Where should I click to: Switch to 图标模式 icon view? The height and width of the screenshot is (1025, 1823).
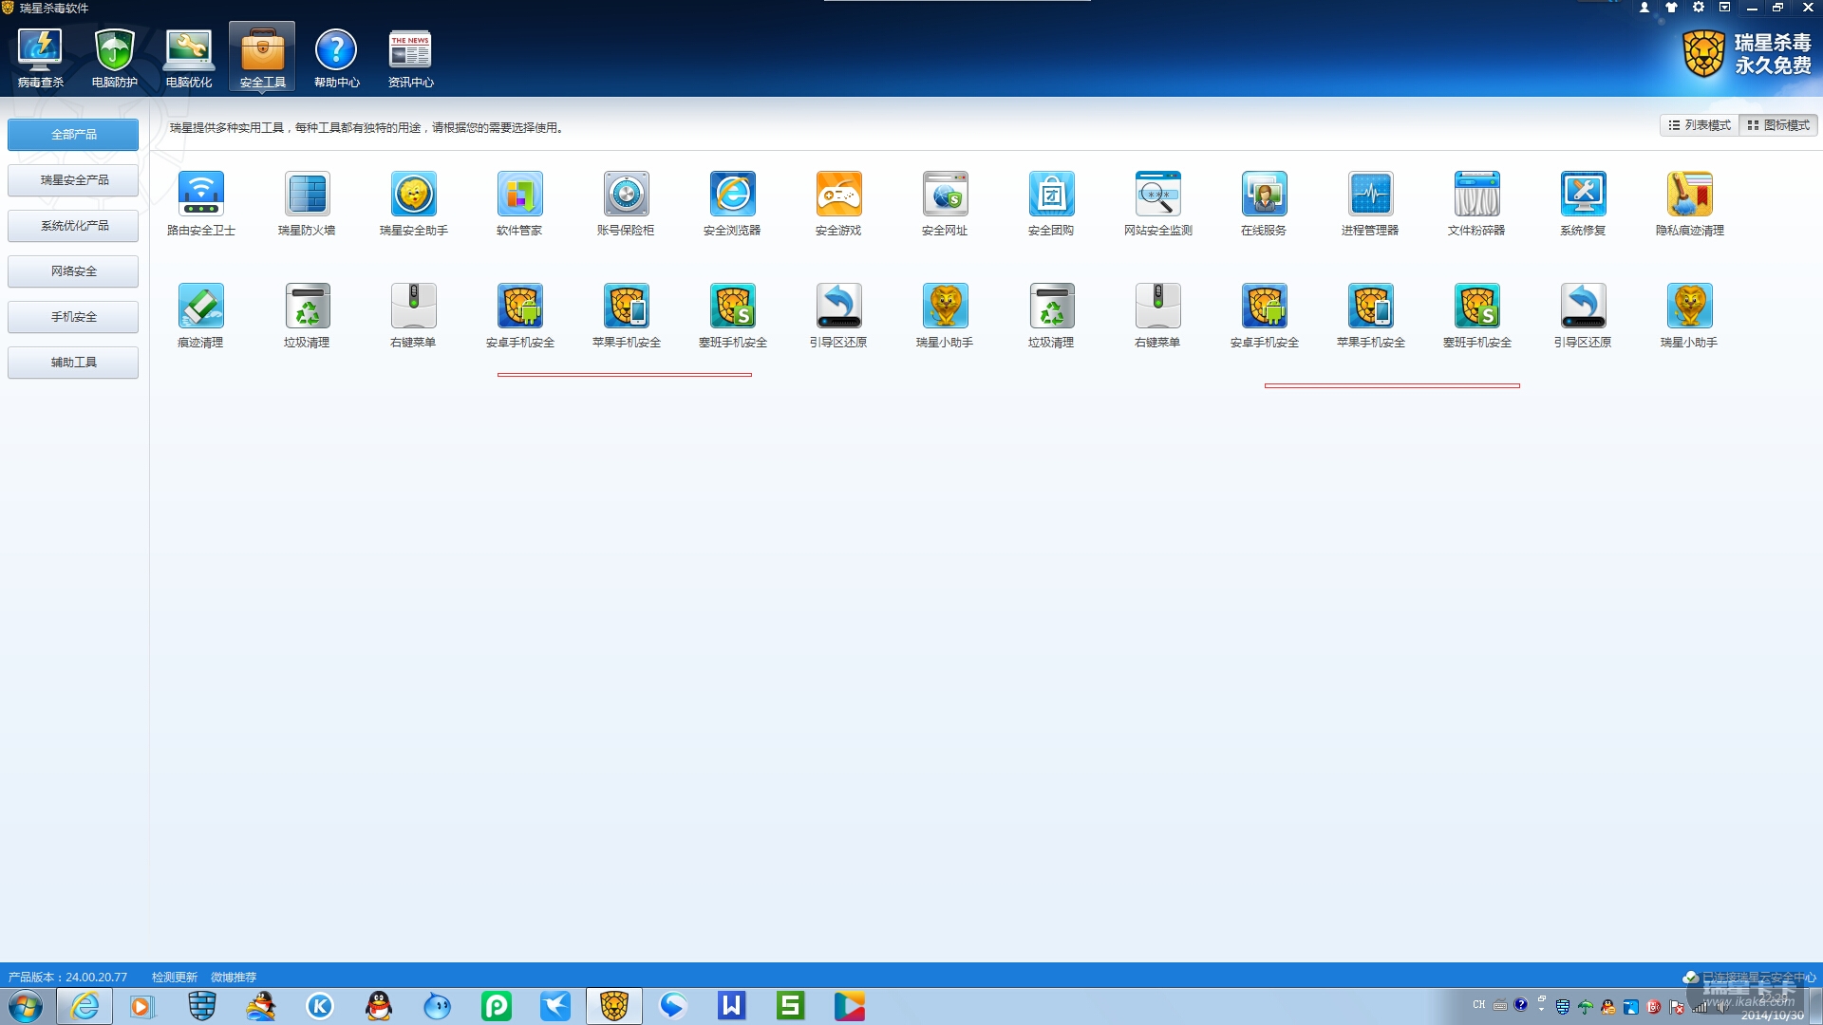click(x=1778, y=125)
